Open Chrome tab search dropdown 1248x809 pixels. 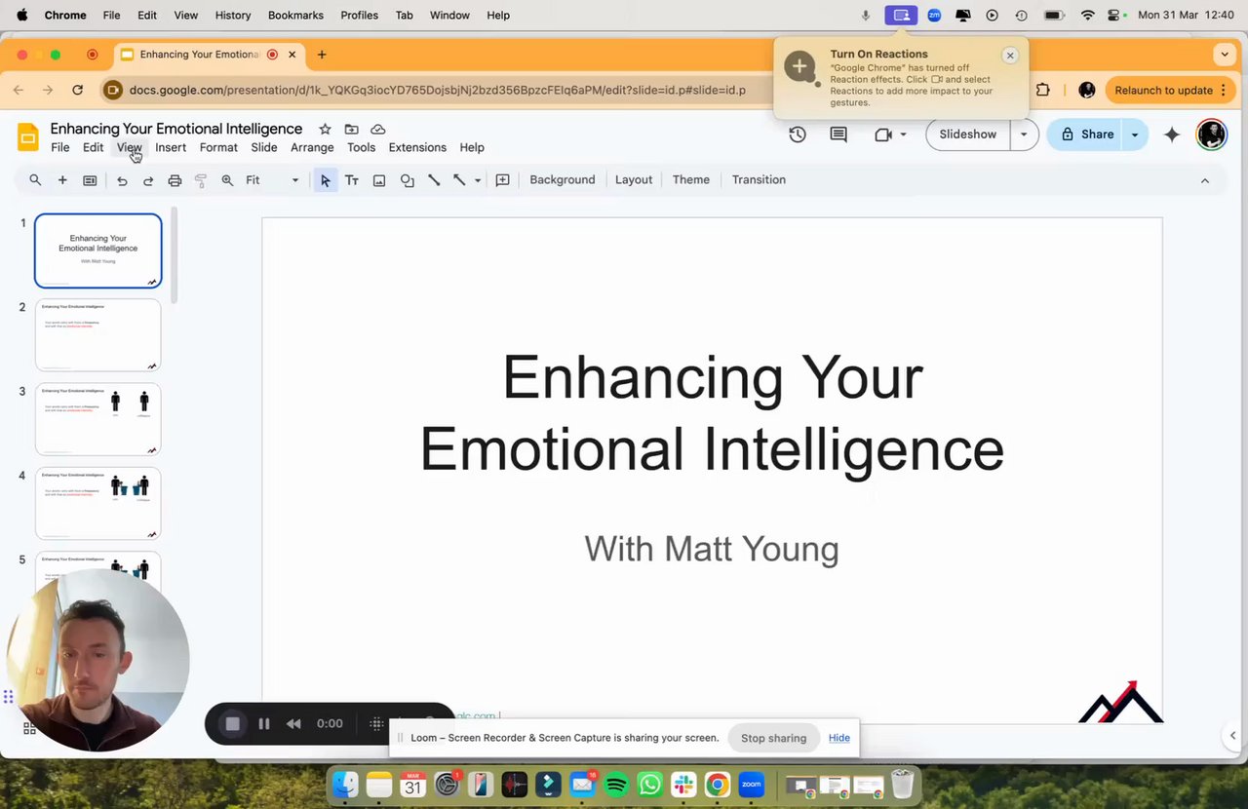point(1225,55)
